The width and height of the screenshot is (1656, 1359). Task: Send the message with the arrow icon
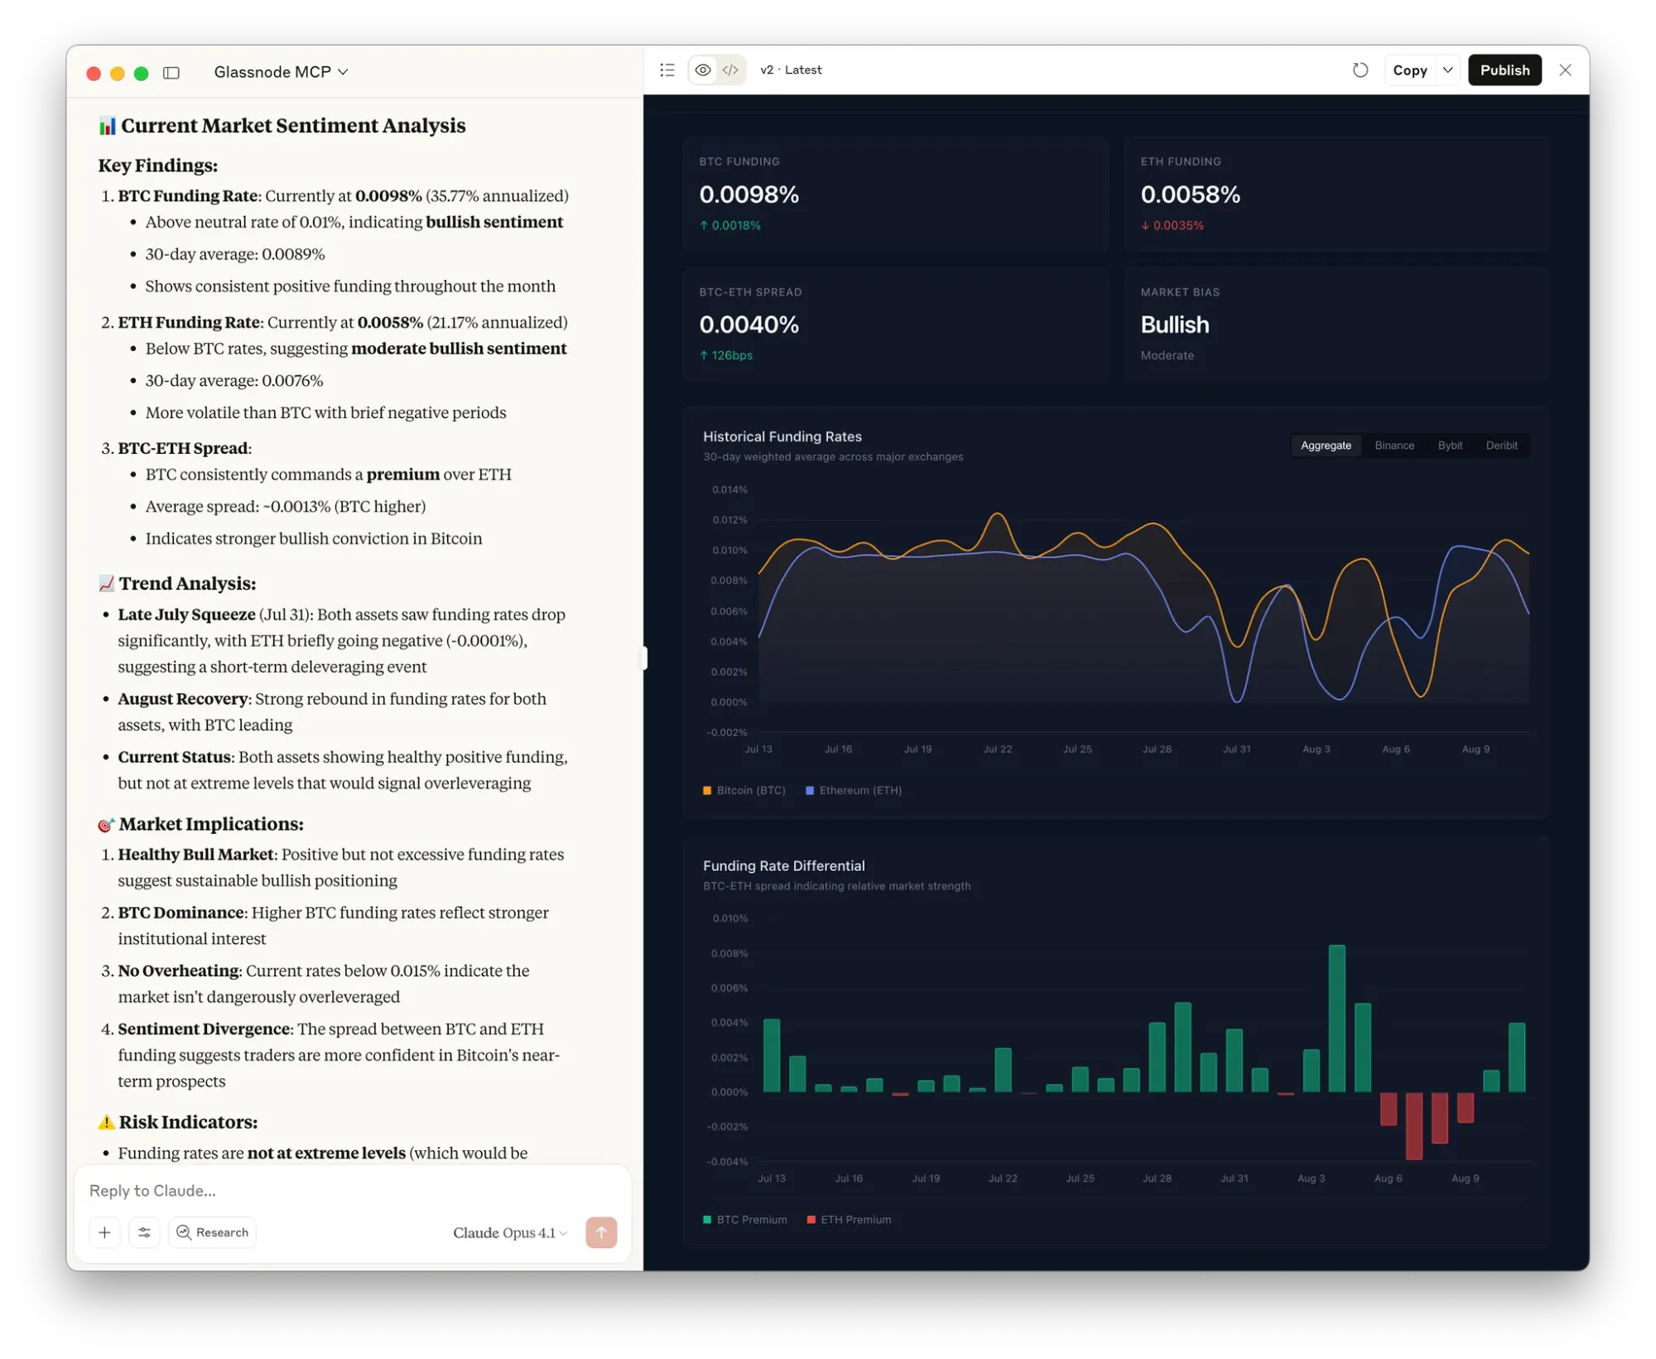click(x=601, y=1232)
